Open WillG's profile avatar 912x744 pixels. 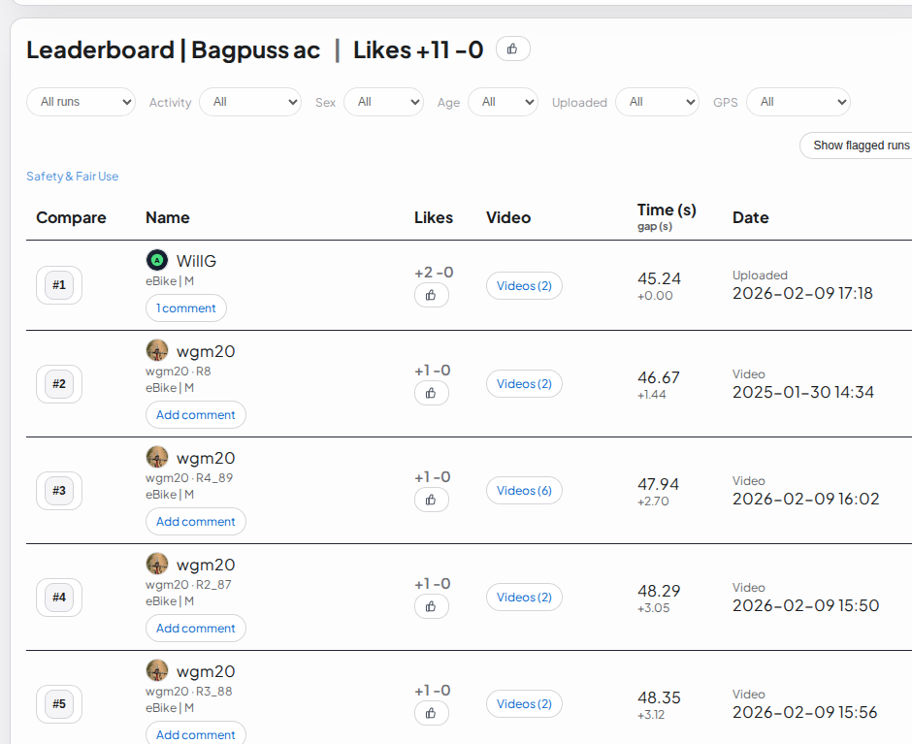click(x=155, y=260)
